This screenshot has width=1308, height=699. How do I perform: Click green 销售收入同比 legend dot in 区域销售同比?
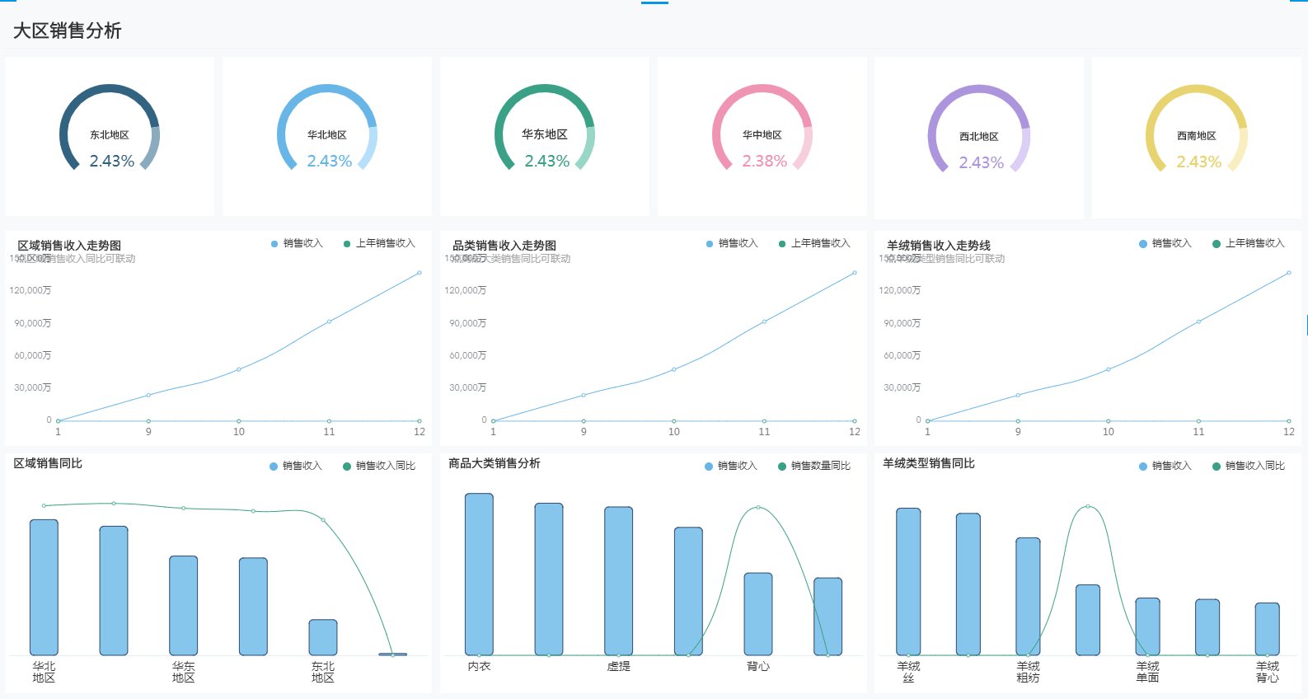[347, 467]
